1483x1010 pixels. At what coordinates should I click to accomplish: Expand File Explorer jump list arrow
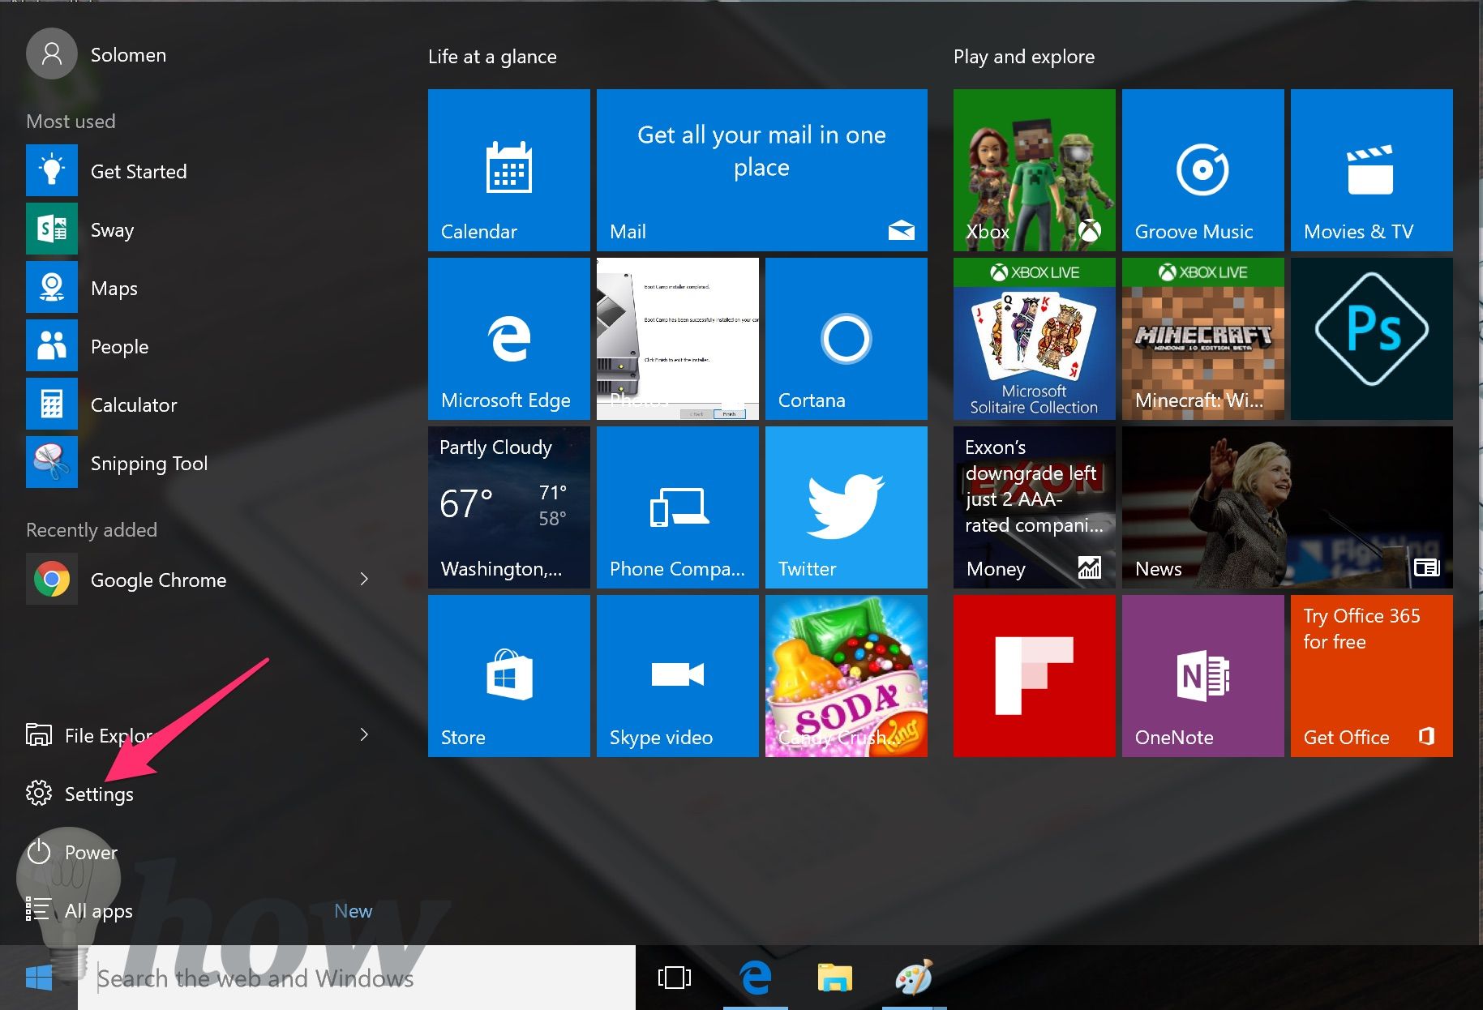click(x=364, y=734)
